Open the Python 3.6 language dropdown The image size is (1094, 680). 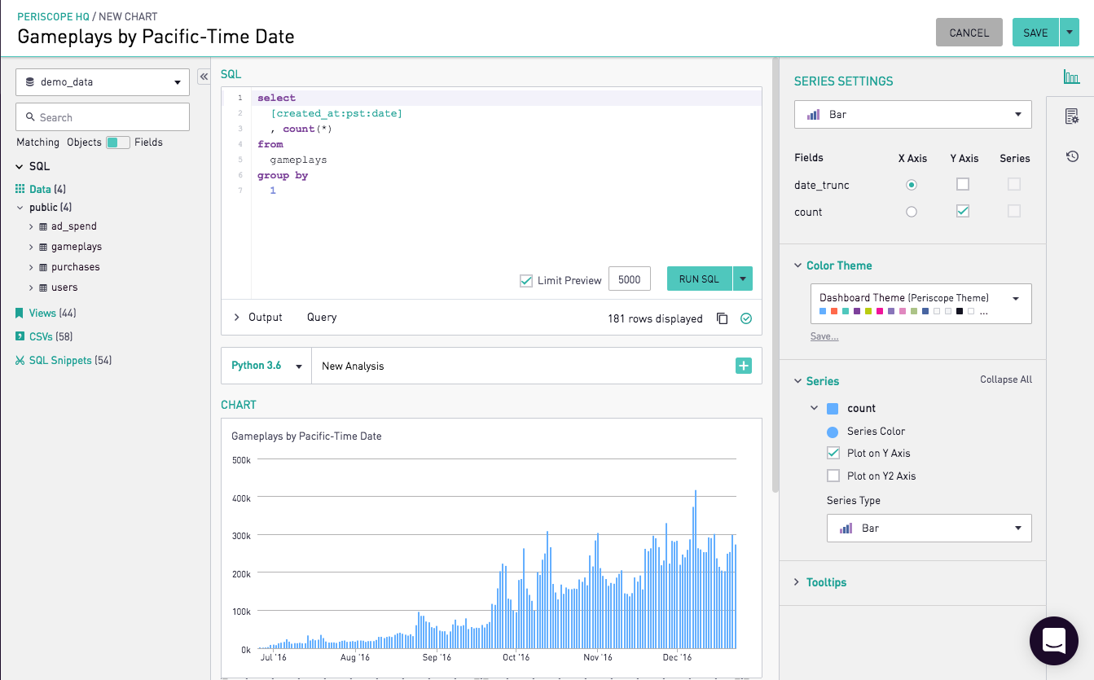266,366
